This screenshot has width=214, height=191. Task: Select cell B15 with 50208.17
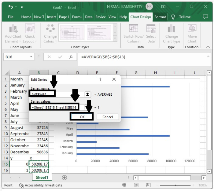[x=39, y=164]
